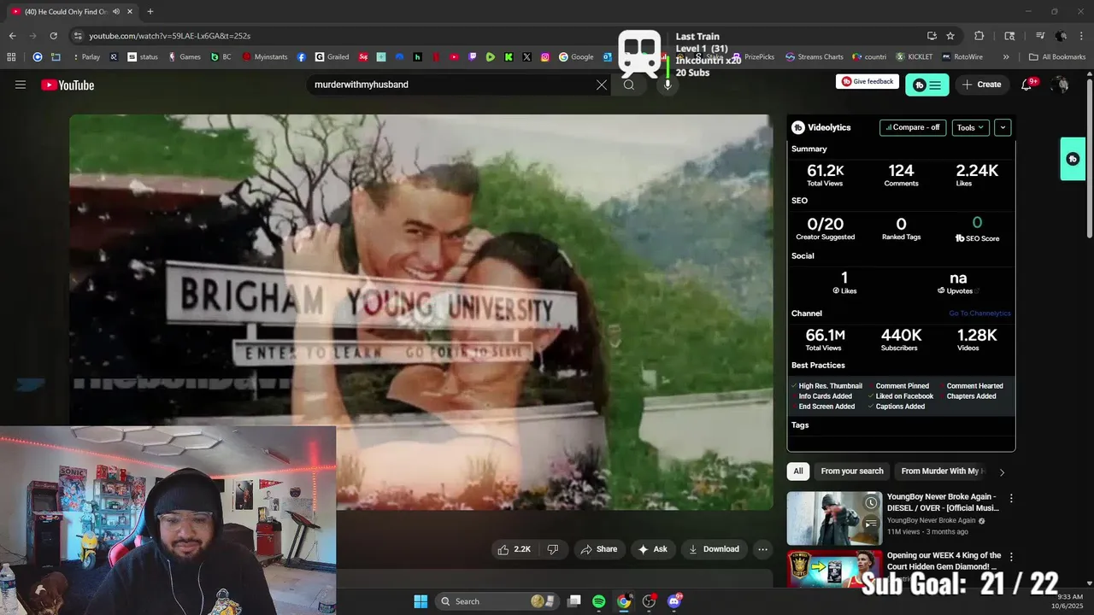Click the Chrome profile avatar in toolbar

1061,36
